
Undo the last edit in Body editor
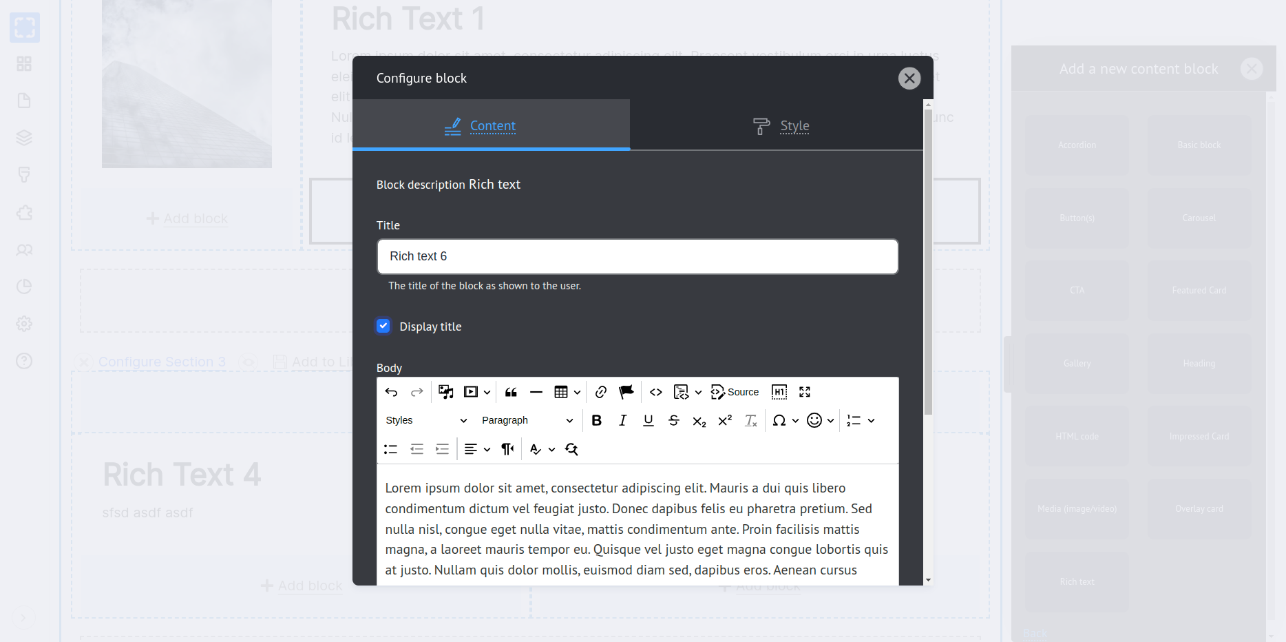tap(391, 392)
